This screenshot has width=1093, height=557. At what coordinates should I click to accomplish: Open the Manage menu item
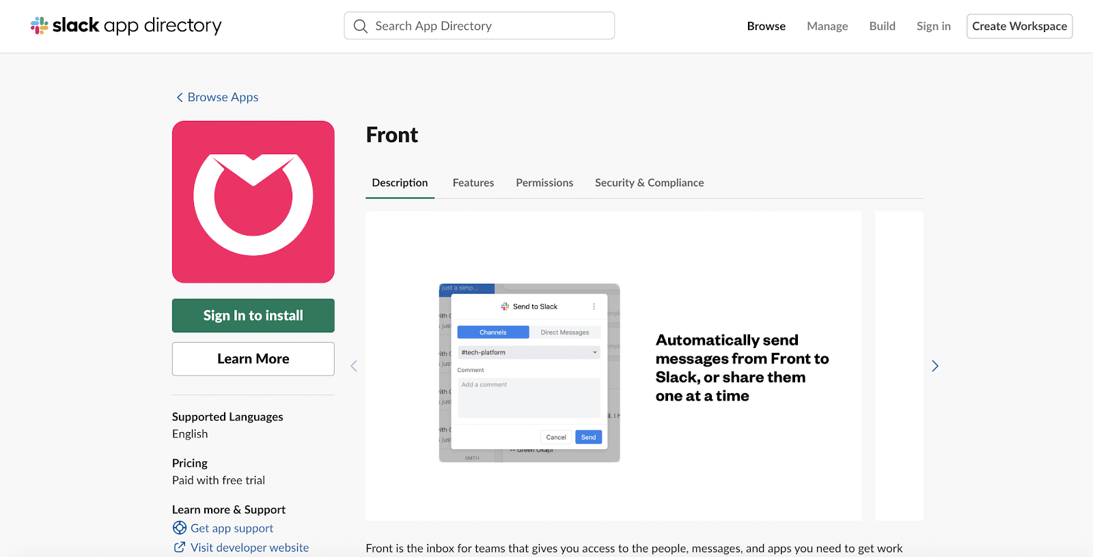[x=827, y=26]
